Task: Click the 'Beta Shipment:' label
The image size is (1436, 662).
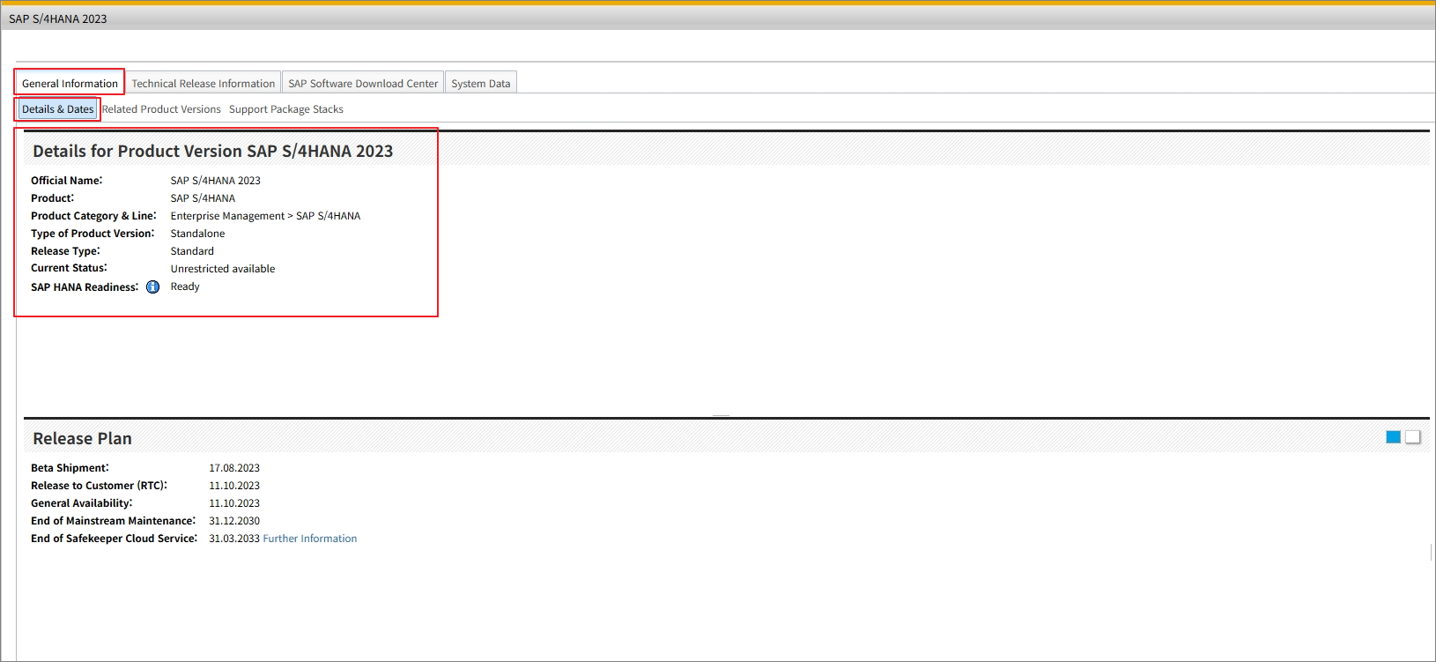Action: pos(70,468)
